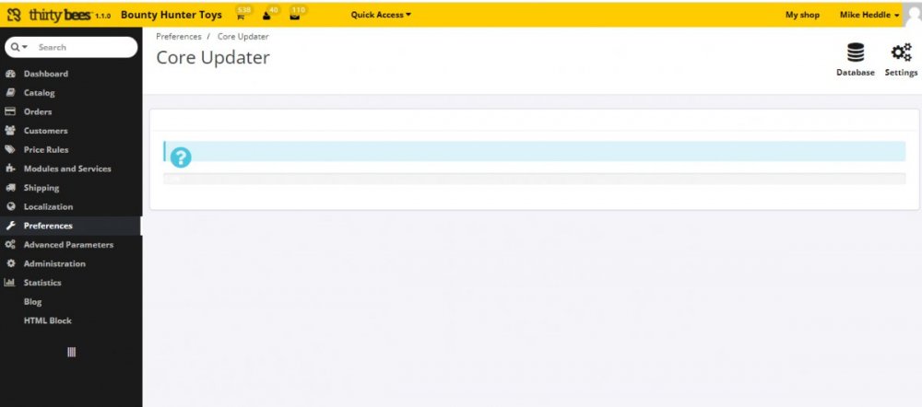Go to Orders in the sidebar
The image size is (922, 407).
(x=38, y=111)
